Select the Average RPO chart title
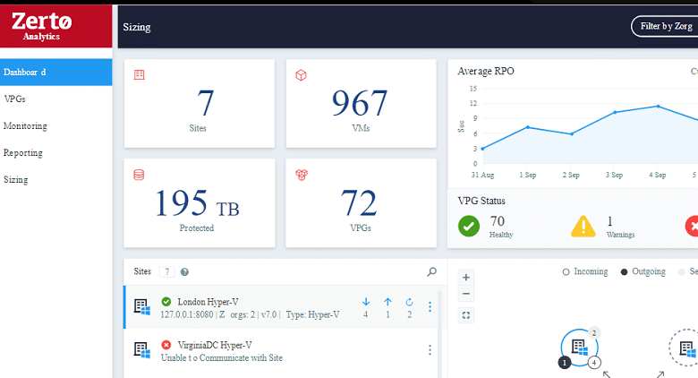 click(486, 72)
